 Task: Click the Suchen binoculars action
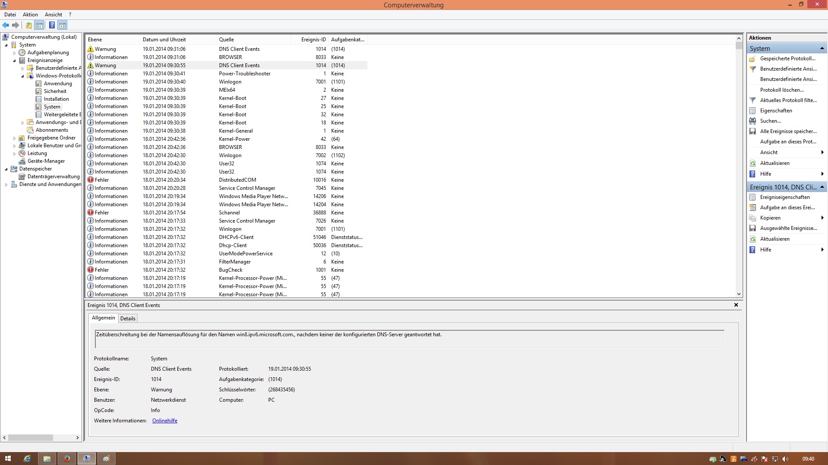770,121
